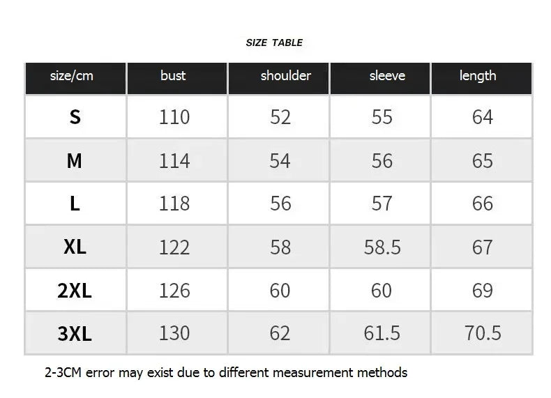
Task: Click the 3XL sleeve value 61.5
Action: tap(382, 333)
